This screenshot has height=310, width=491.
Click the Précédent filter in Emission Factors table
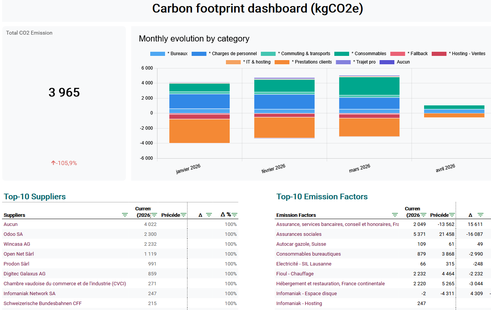452,215
